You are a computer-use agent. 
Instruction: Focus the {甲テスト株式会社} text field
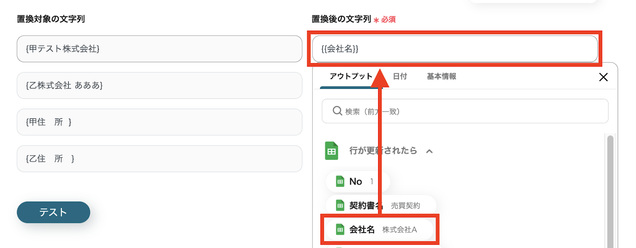point(159,49)
